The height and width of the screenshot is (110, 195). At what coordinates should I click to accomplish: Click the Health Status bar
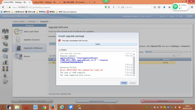[x=162, y=101]
